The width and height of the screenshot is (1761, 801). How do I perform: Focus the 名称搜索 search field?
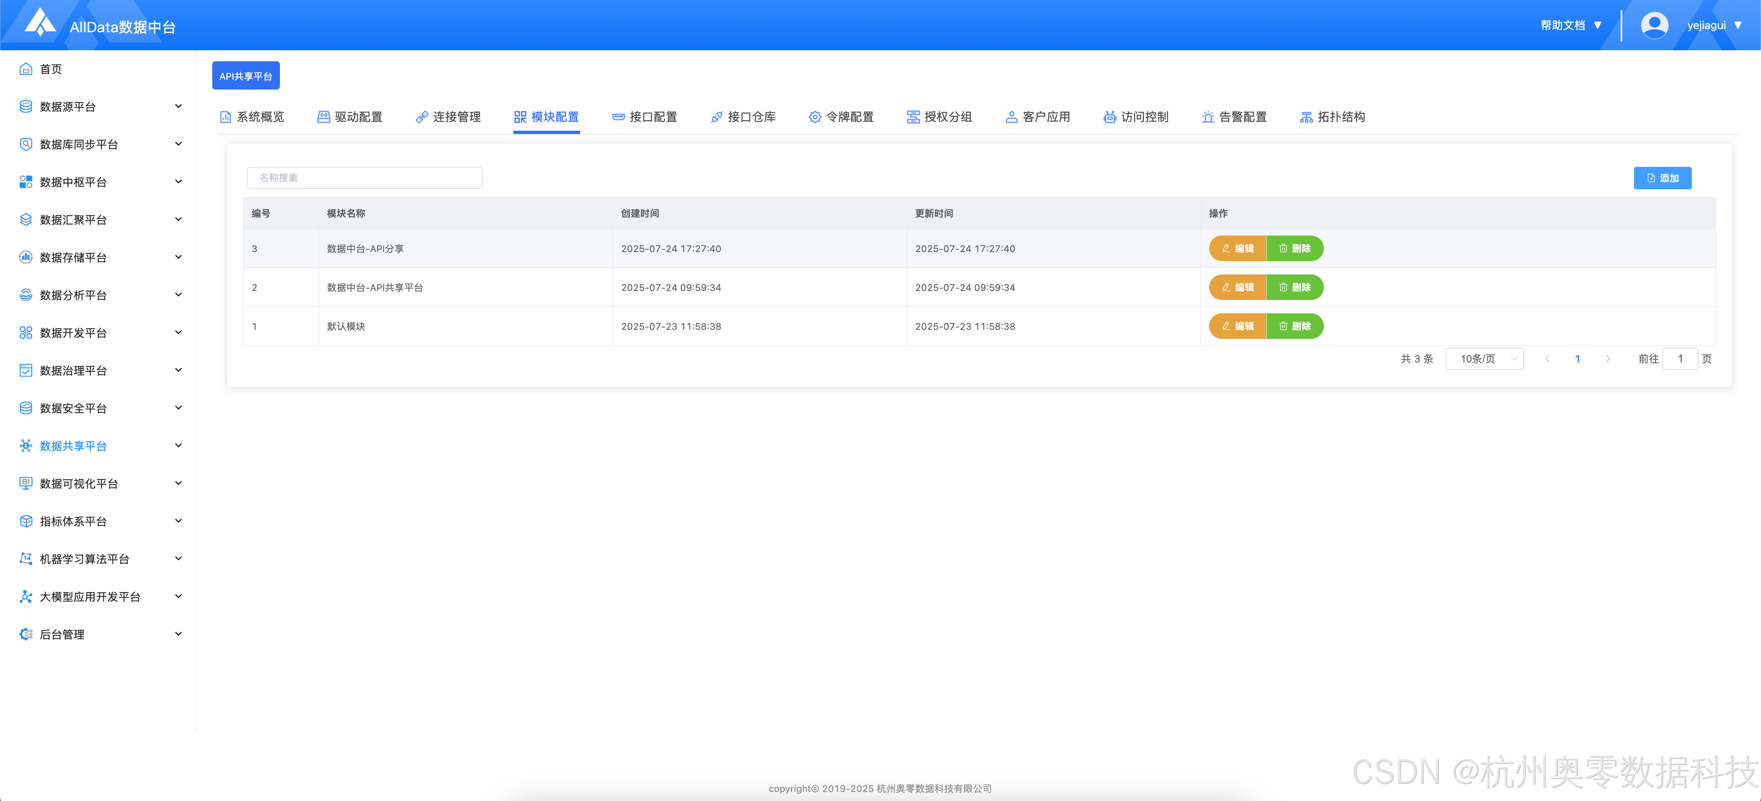[x=364, y=178]
